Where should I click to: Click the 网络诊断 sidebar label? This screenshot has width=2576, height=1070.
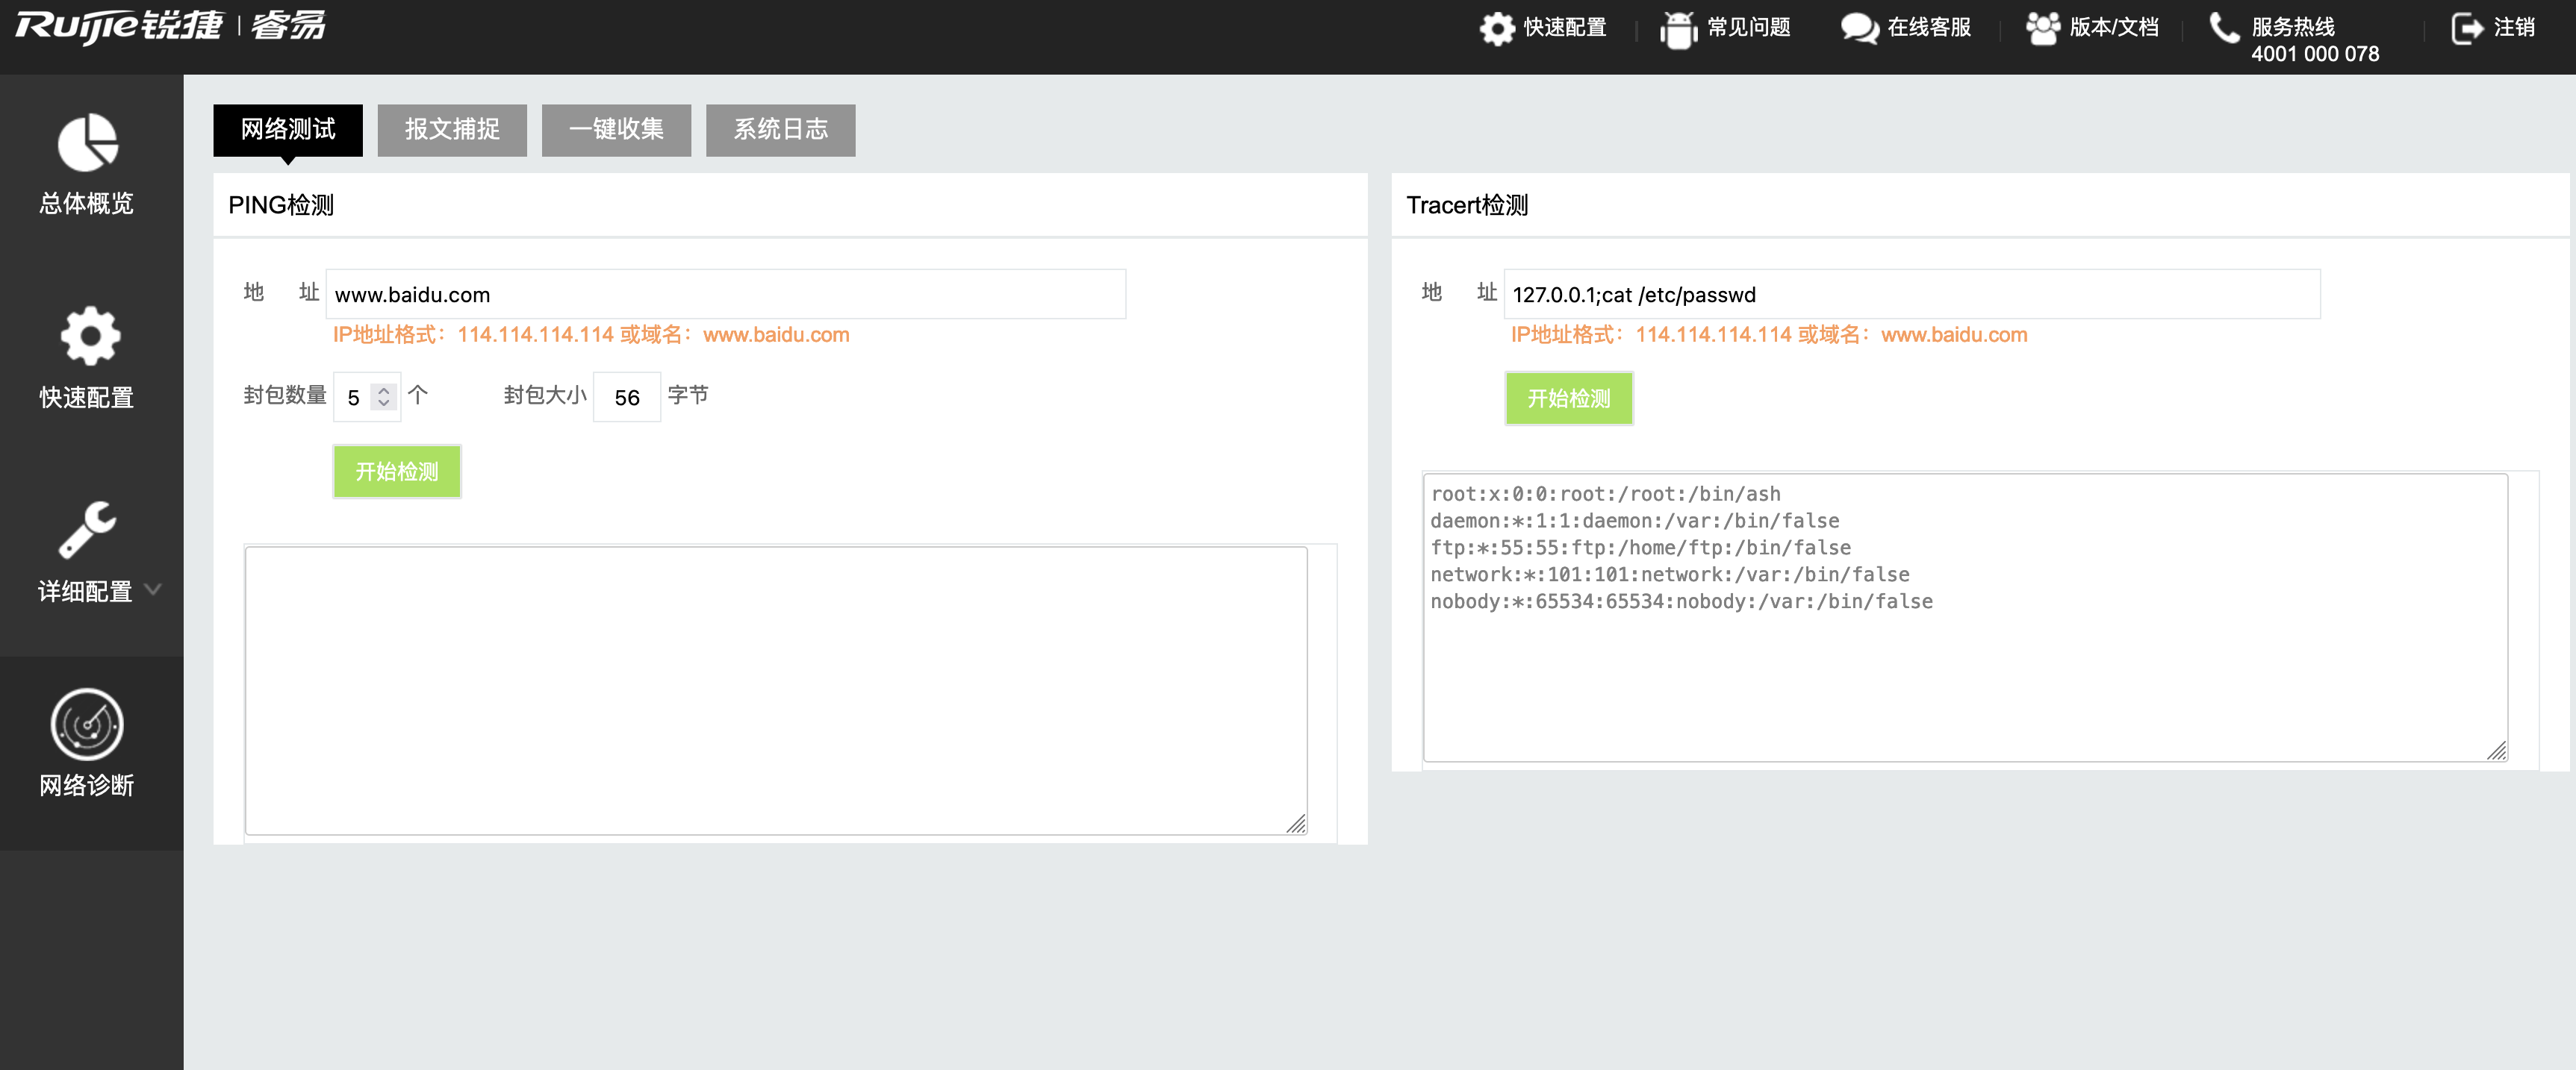[x=87, y=786]
